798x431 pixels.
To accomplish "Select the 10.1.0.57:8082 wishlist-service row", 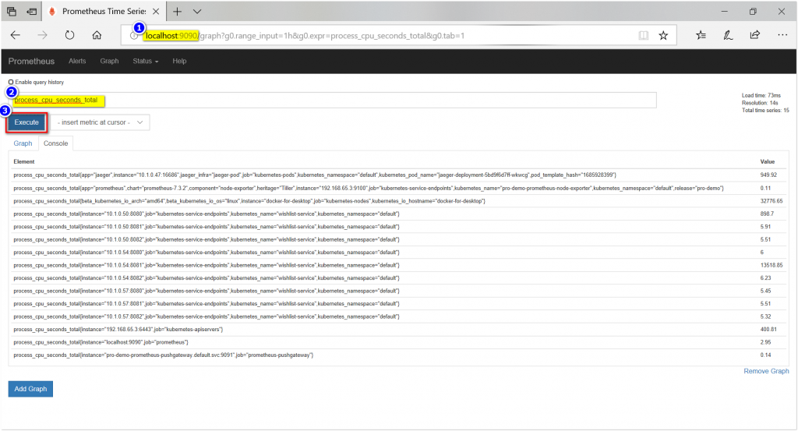I will pyautogui.click(x=397, y=316).
